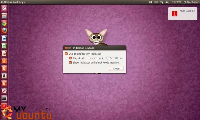
Task: Open the network connections indicator
Action: (161, 2)
